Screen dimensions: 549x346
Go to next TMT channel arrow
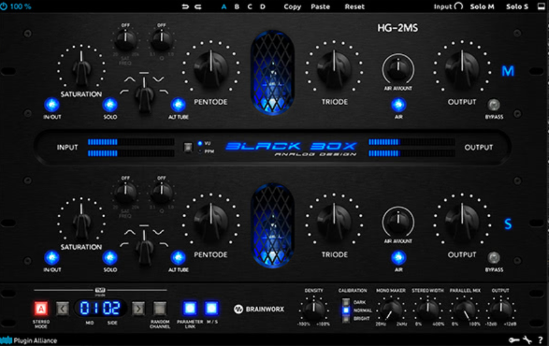pyautogui.click(x=138, y=308)
